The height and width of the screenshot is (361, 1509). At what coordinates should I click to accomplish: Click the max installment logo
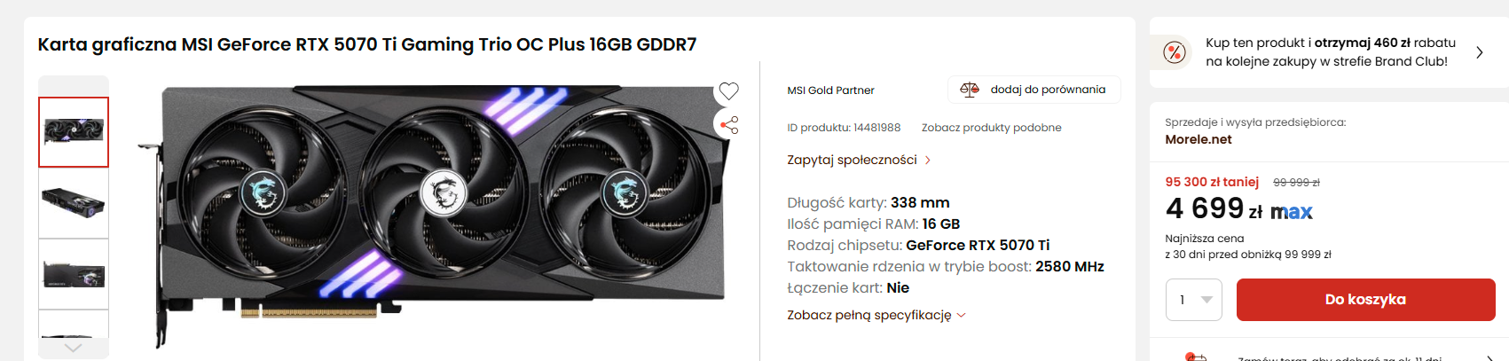click(1291, 212)
